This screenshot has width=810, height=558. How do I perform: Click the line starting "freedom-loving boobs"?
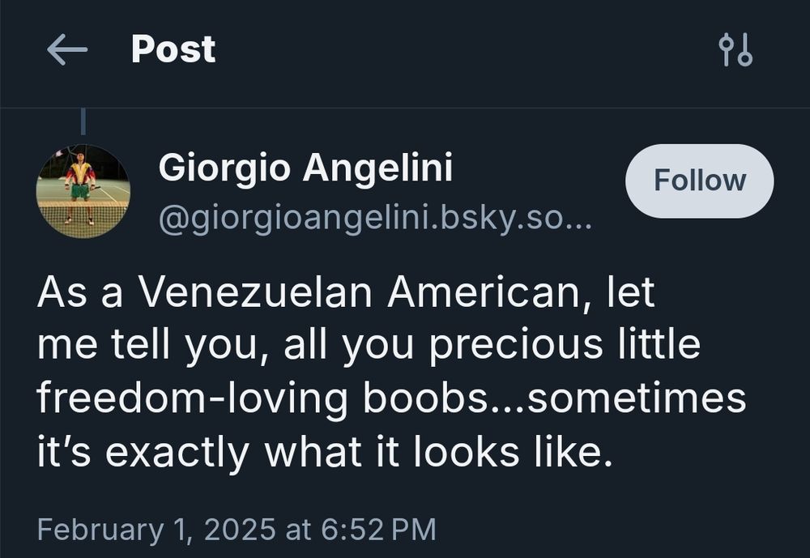click(391, 400)
